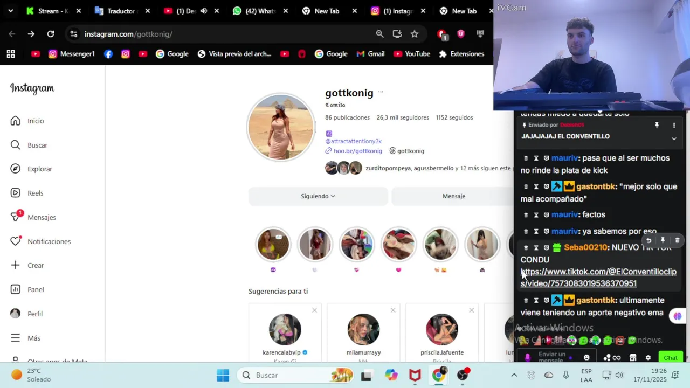This screenshot has height=388, width=690.
Task: Mute the YouTube tab speaker icon
Action: coord(203,11)
